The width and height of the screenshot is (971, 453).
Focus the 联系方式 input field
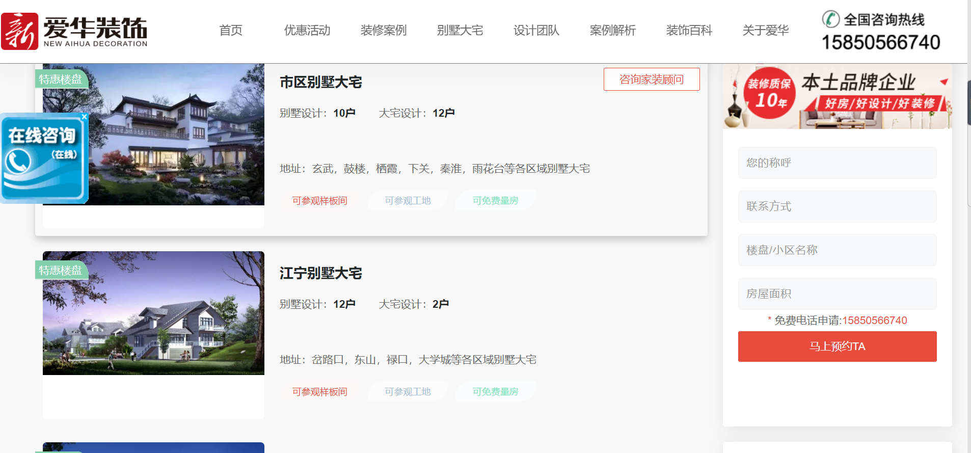click(838, 206)
